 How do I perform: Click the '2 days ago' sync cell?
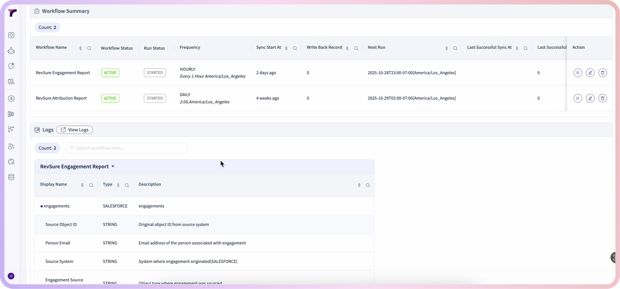click(x=266, y=73)
